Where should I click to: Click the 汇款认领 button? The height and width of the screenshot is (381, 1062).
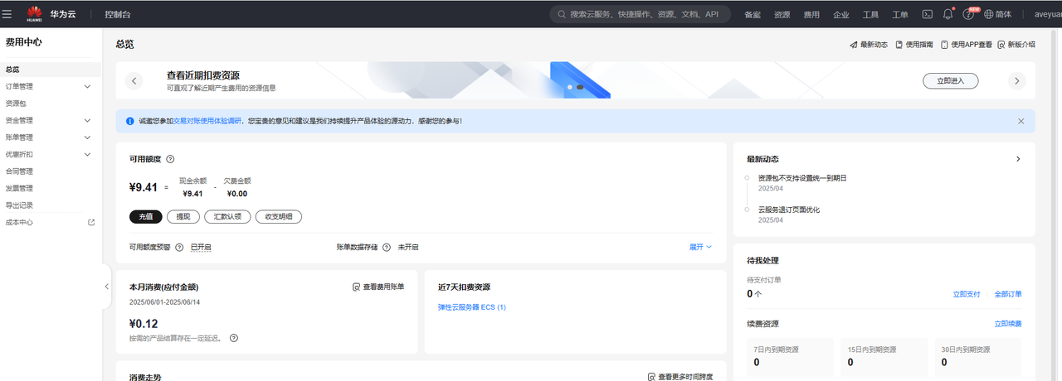(x=227, y=217)
